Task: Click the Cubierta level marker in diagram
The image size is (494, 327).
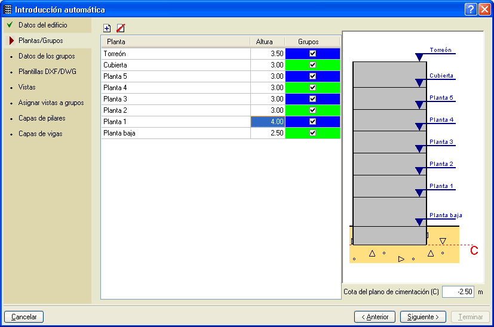Action: pos(419,82)
